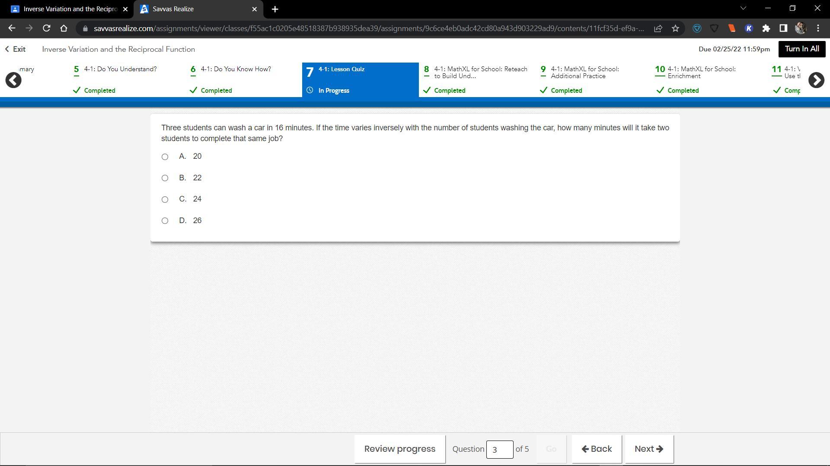Click the share page icon in address bar
Screen dimensions: 830x466
coord(658,28)
